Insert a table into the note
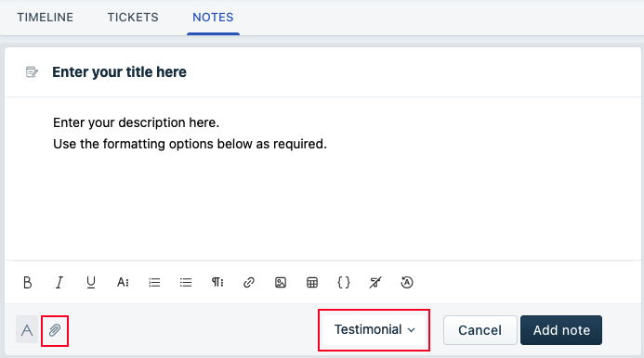The image size is (644, 358). (312, 282)
